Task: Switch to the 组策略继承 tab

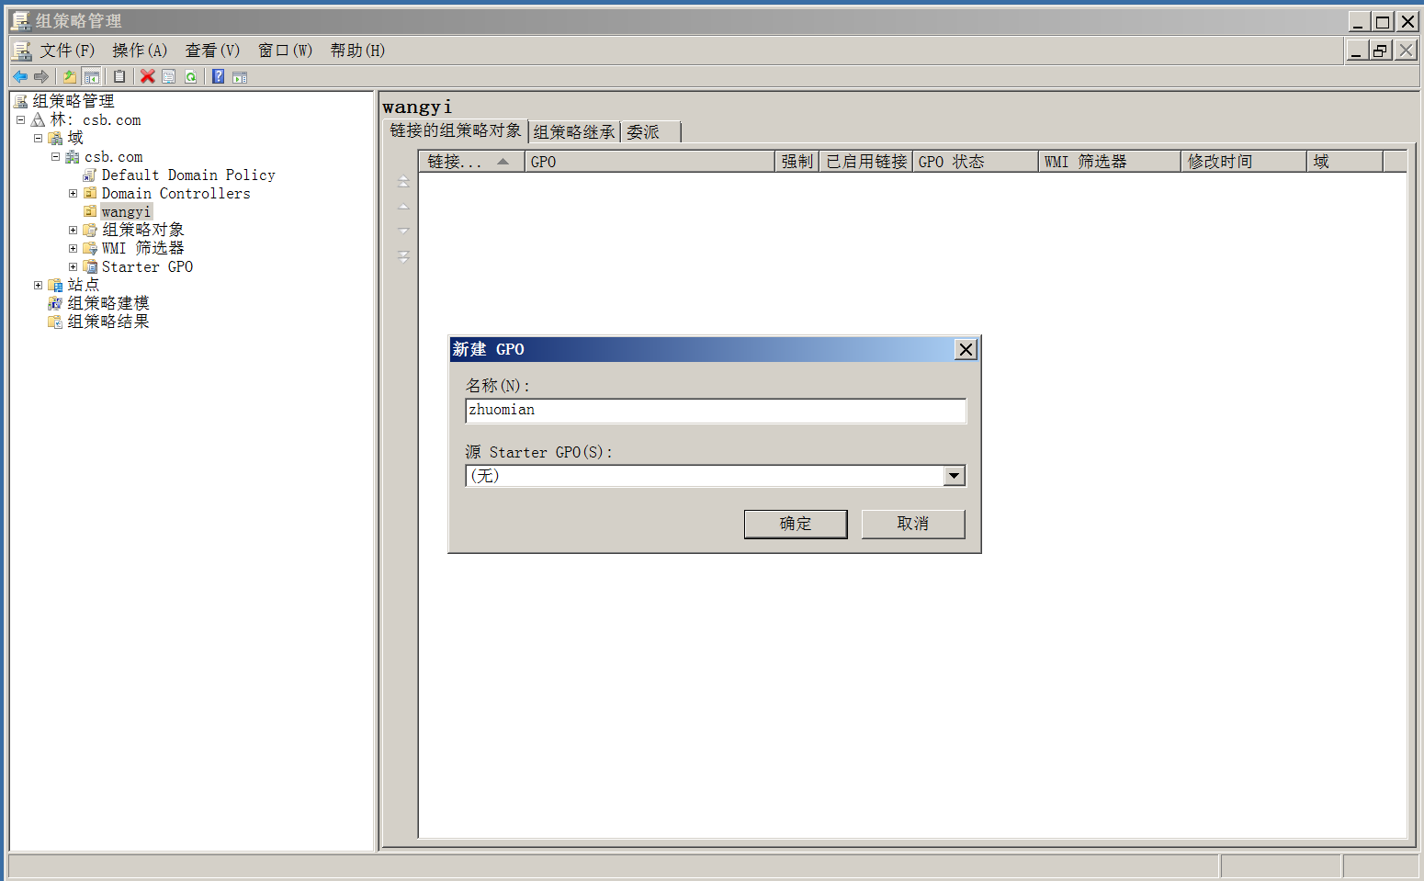Action: point(574,132)
